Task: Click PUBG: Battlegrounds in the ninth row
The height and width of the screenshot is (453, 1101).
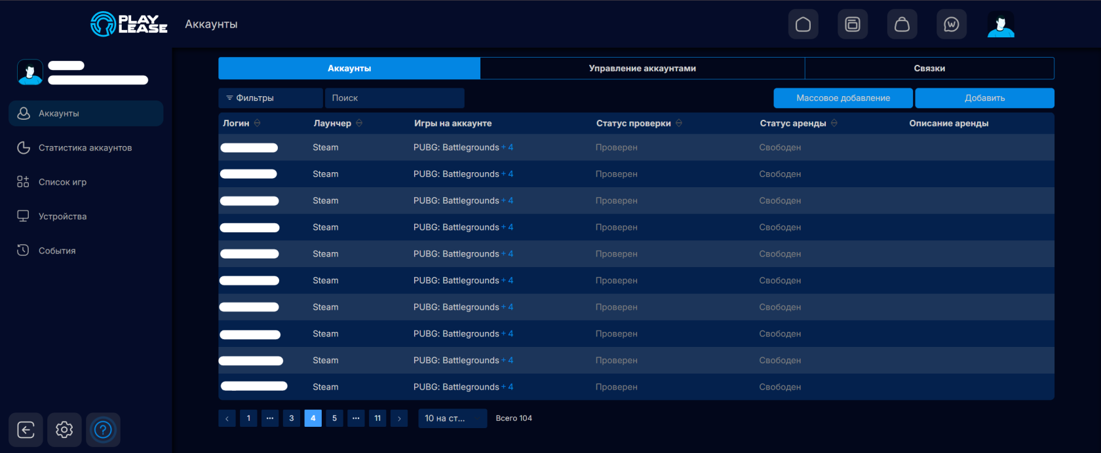Action: [456, 361]
